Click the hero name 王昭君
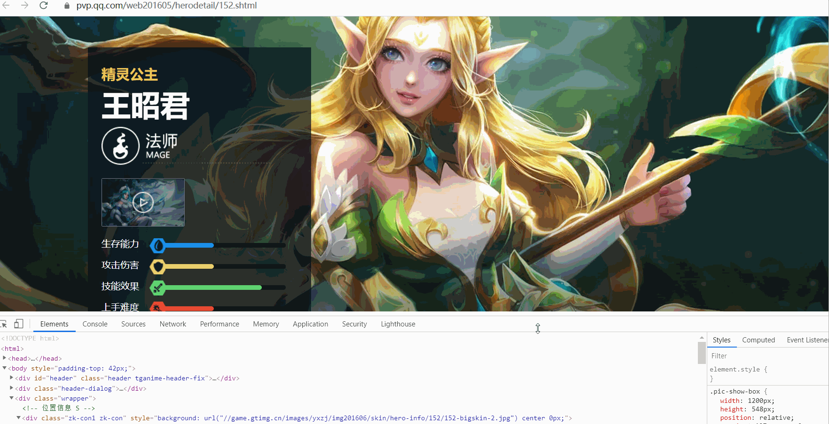 [x=145, y=106]
